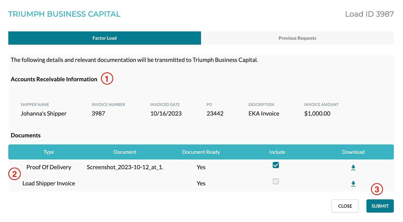Click the Load Shipper Invoice row type
The height and width of the screenshot is (222, 403).
click(49, 184)
